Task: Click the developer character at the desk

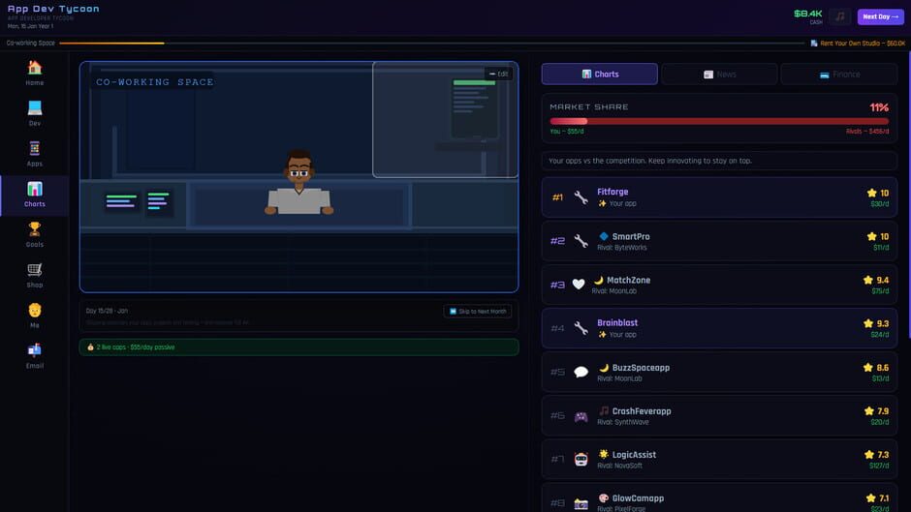Action: [298, 183]
